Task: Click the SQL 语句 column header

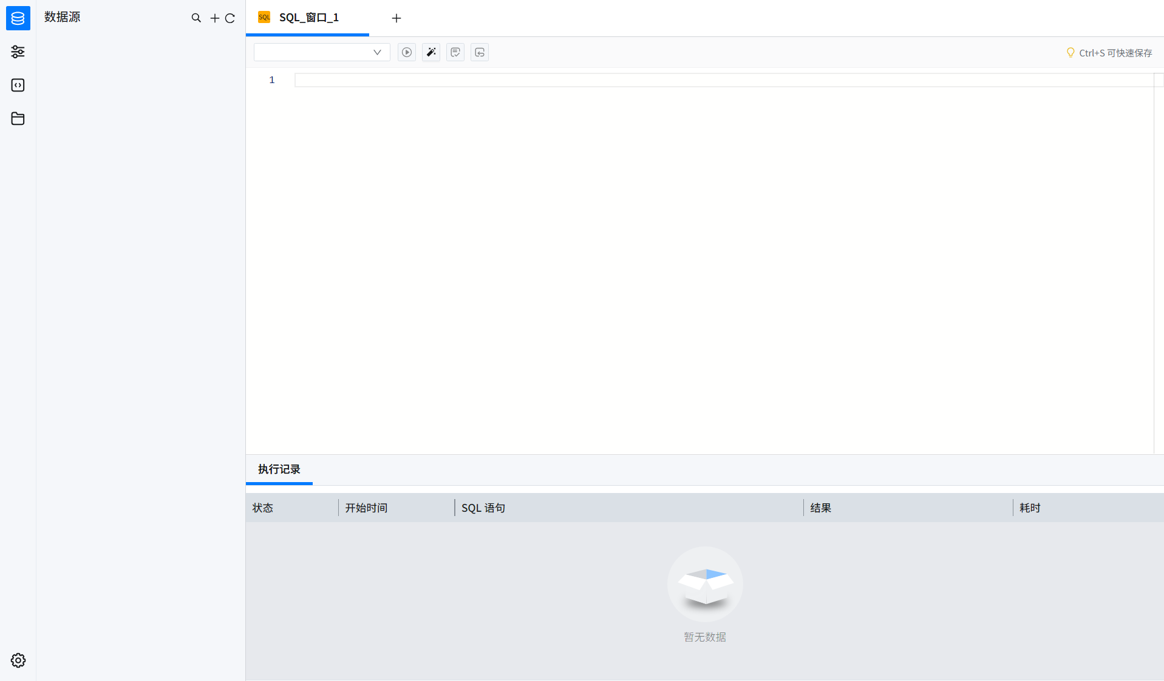Action: 483,508
